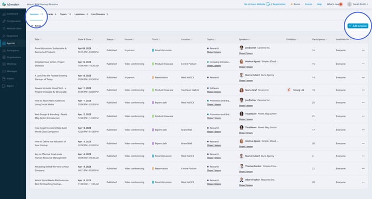Switch to the Locations tab

pos(81,14)
